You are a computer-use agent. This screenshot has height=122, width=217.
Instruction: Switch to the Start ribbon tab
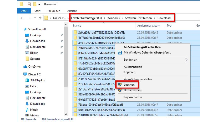coord(37,11)
